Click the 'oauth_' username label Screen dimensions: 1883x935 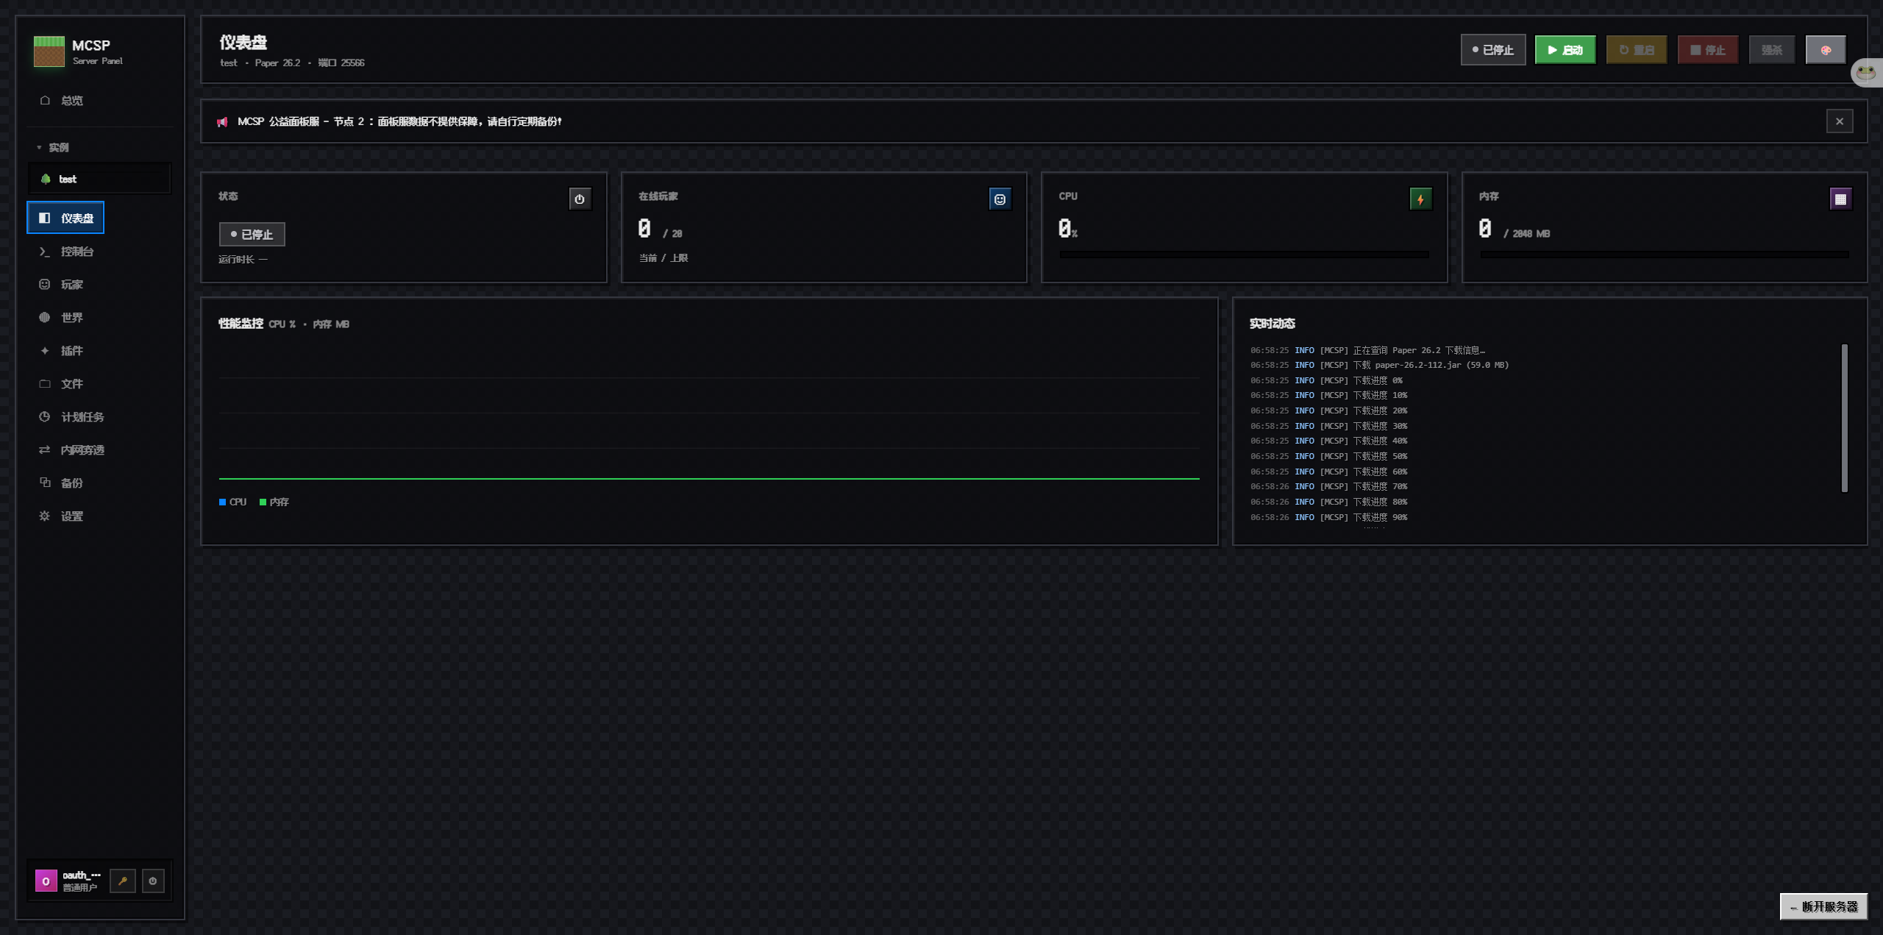point(81,875)
